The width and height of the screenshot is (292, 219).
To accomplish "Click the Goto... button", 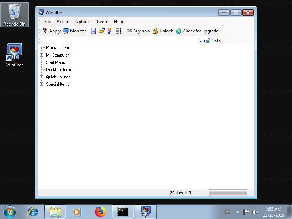I will point(214,41).
